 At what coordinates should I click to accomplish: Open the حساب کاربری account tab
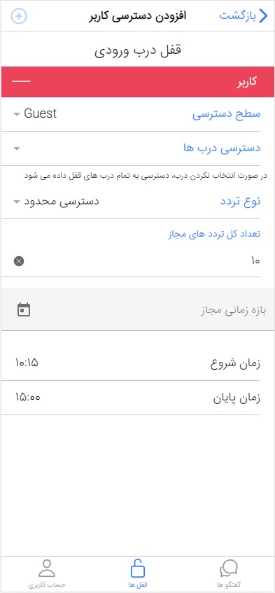[47, 573]
